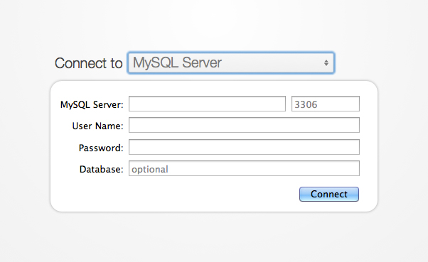The width and height of the screenshot is (428, 262).
Task: Click the MySQL Server host input field
Action: pos(207,104)
